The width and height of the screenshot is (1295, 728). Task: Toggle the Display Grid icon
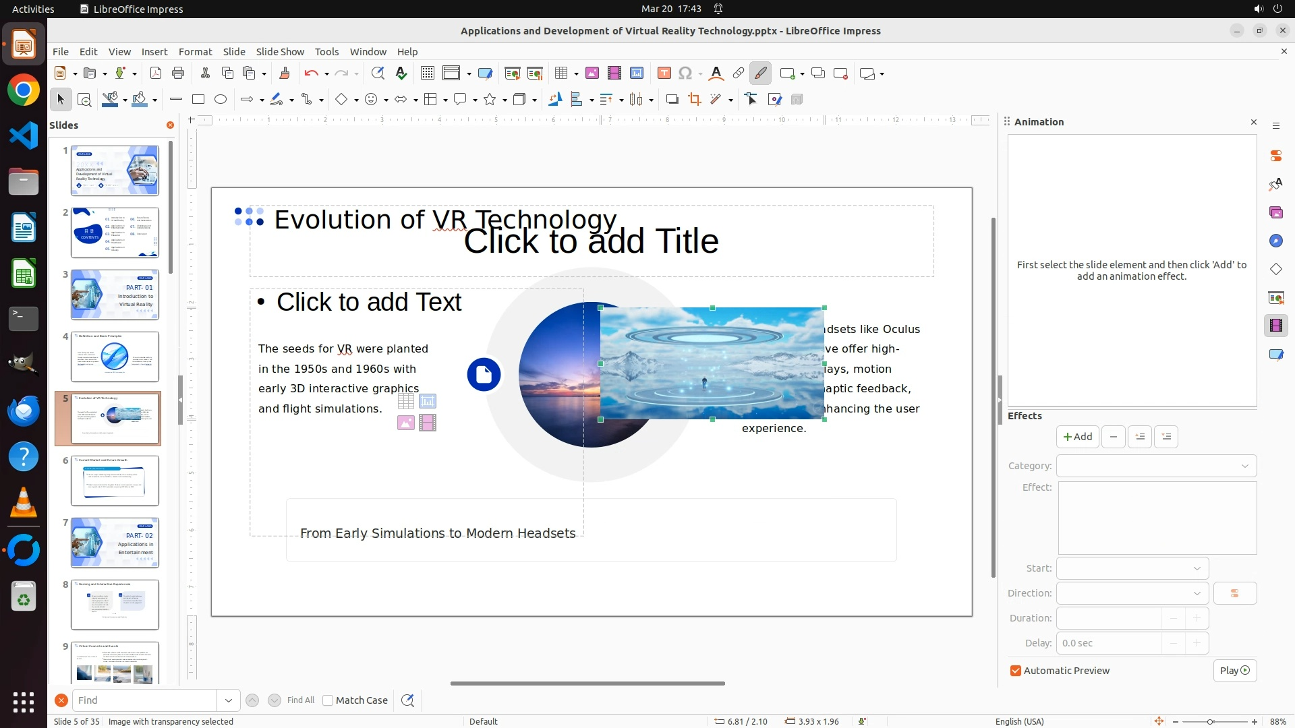click(427, 73)
